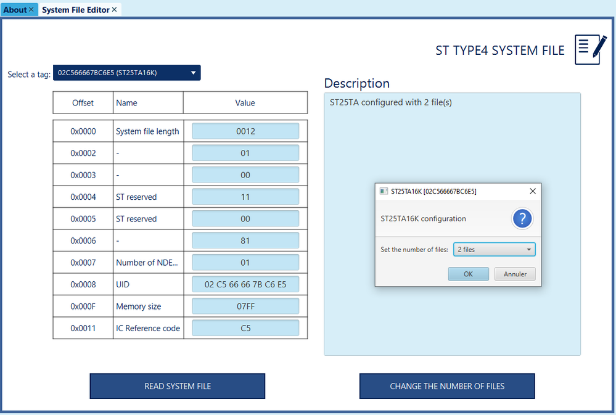Click the Number of NDE... name cell
The width and height of the screenshot is (616, 415).
pyautogui.click(x=148, y=263)
